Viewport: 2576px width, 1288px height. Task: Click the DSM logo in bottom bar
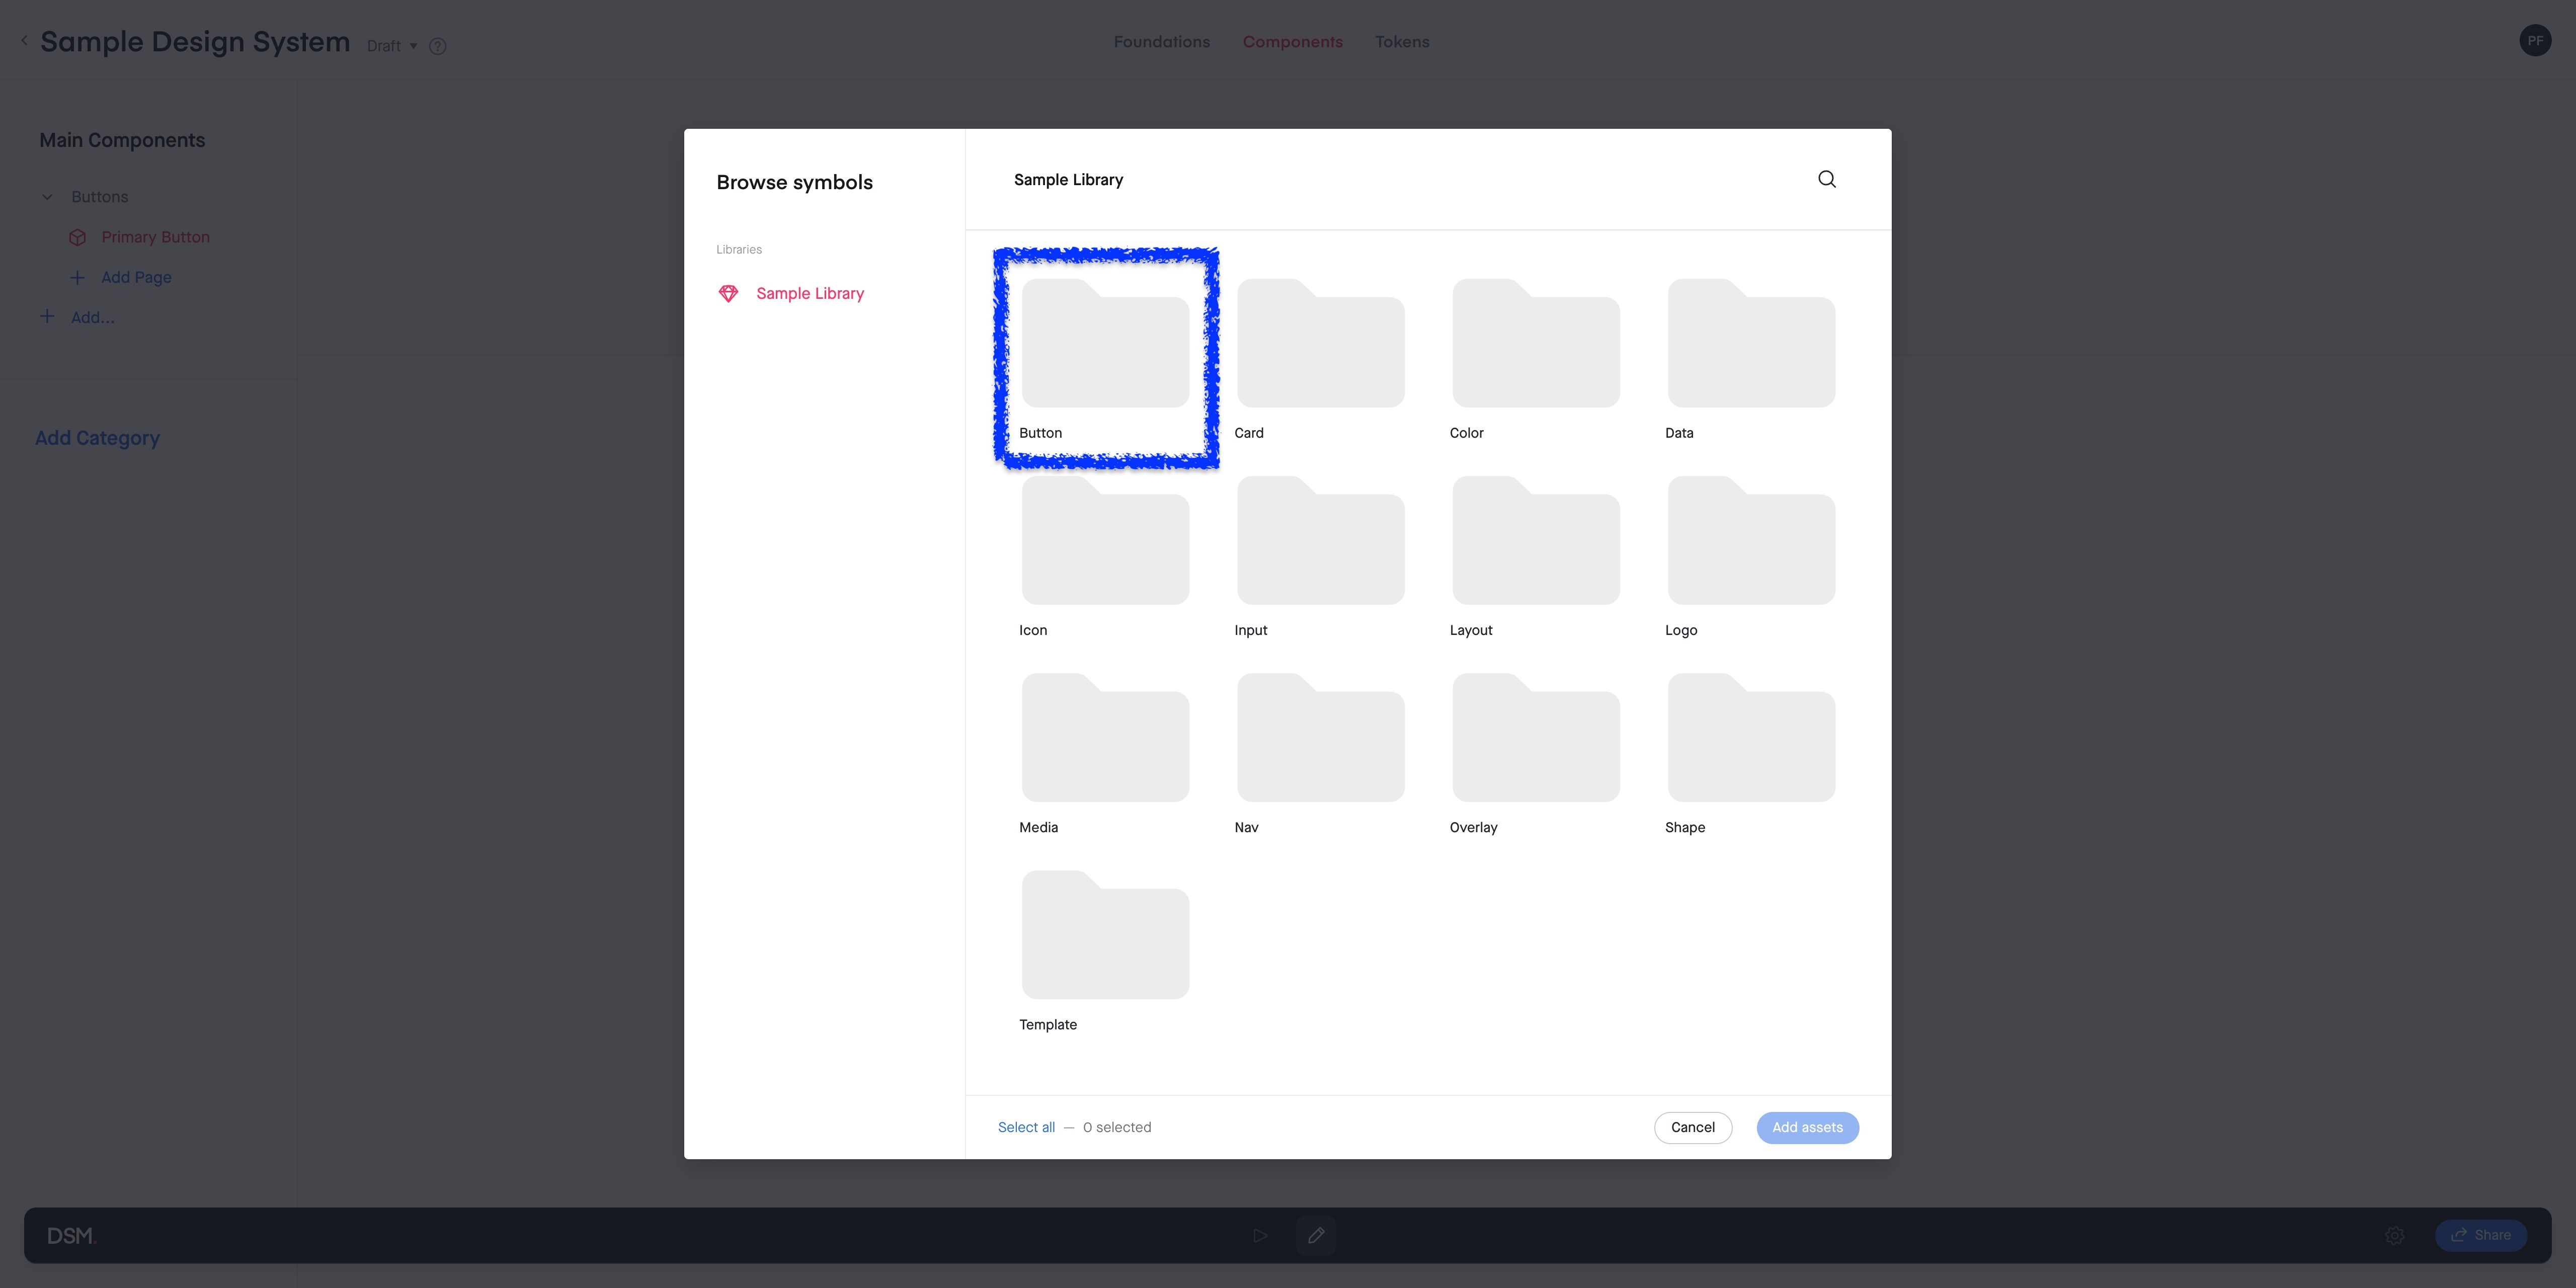coord(71,1236)
